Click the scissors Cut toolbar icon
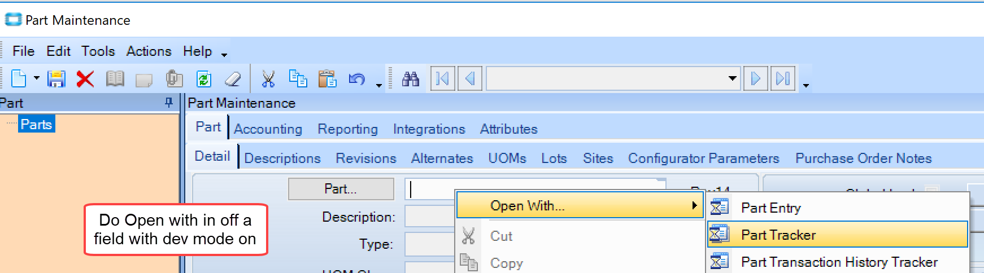 pos(268,79)
